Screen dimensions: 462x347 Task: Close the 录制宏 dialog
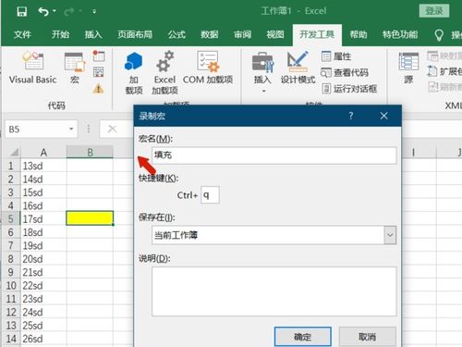tap(383, 116)
